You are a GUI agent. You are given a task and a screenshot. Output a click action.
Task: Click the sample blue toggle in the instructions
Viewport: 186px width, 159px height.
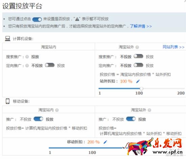[x=37, y=20]
